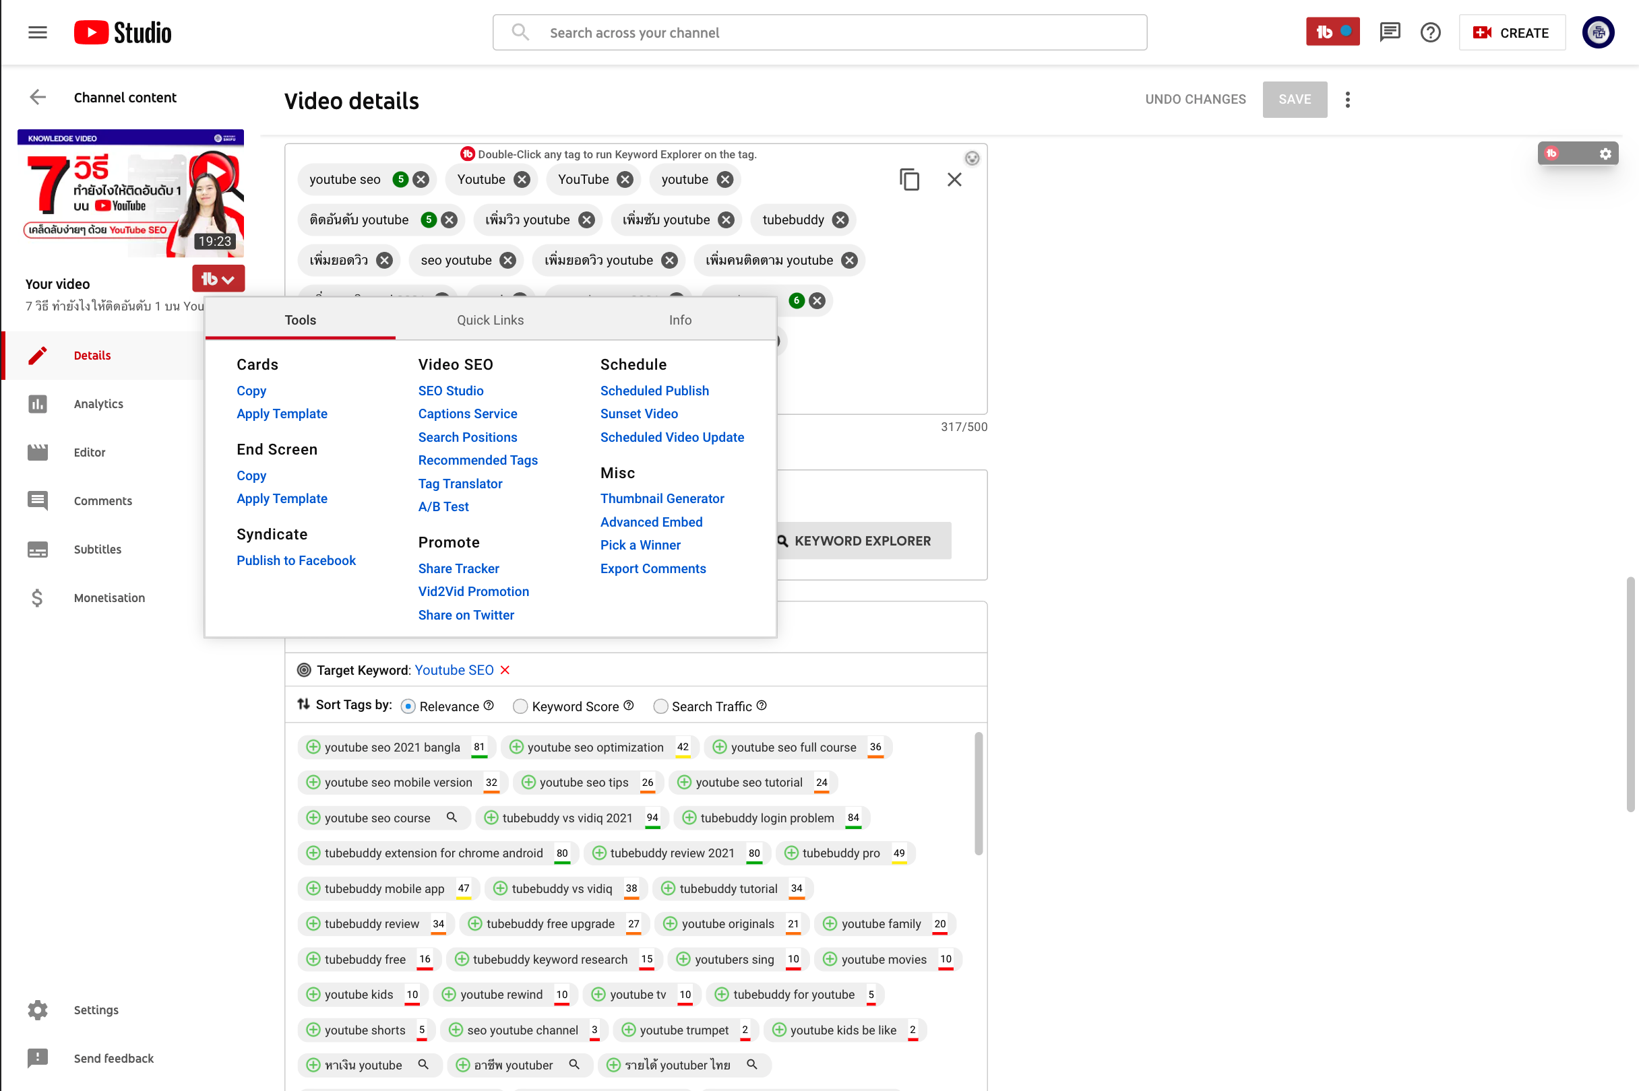Open the Help question mark icon
Viewport: 1639px width, 1091px height.
1430,32
